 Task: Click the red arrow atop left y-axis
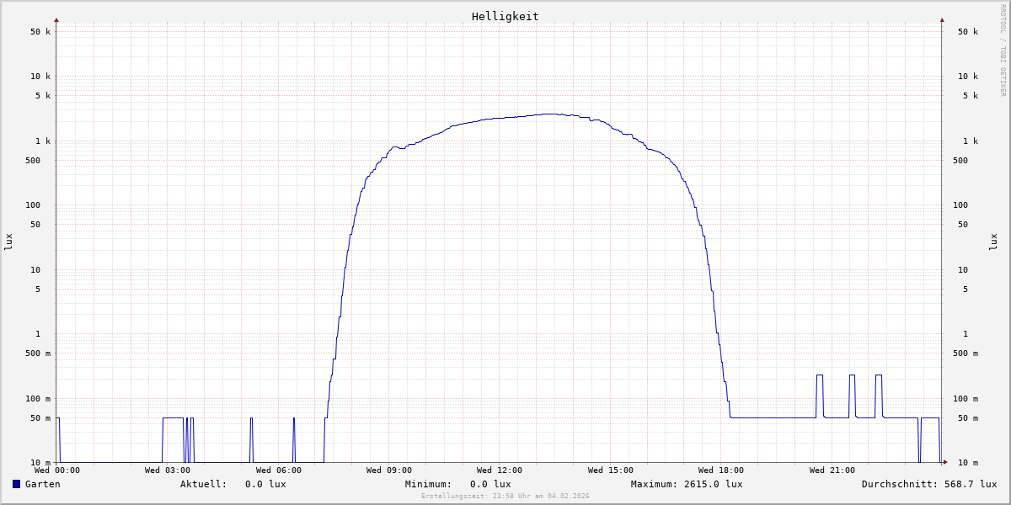[56, 19]
